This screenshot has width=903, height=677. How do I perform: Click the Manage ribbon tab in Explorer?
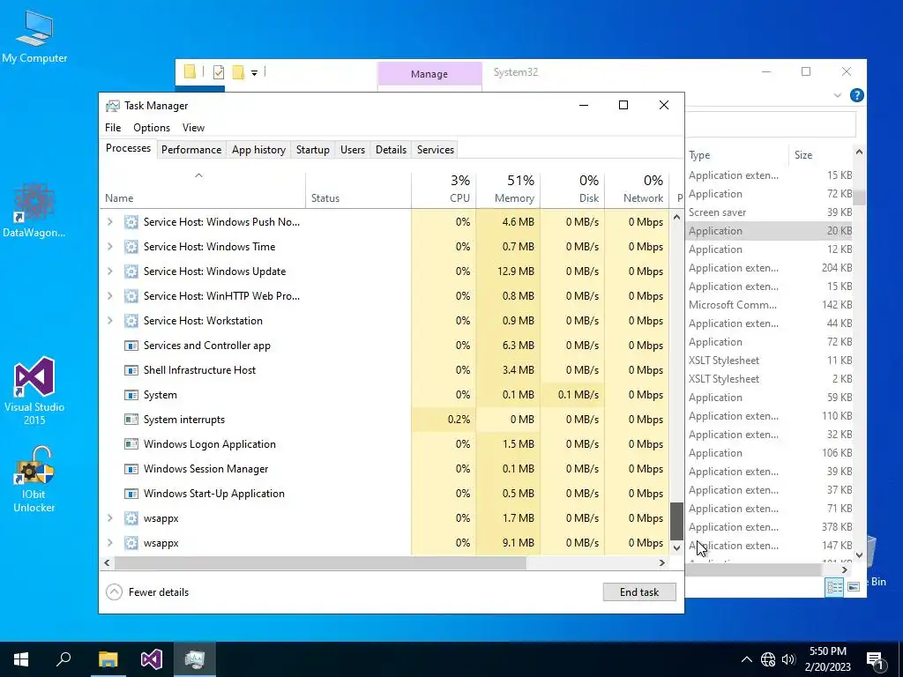click(x=429, y=74)
